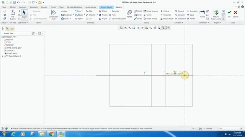Expand the Constrain group menu

click(179, 23)
